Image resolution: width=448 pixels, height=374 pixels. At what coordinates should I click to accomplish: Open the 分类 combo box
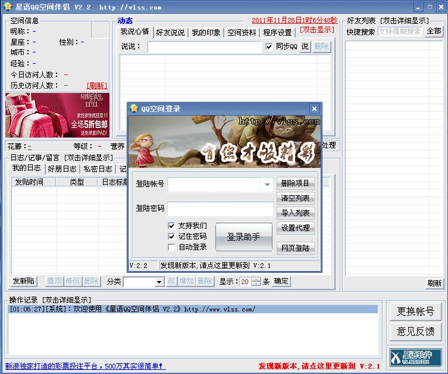click(144, 282)
